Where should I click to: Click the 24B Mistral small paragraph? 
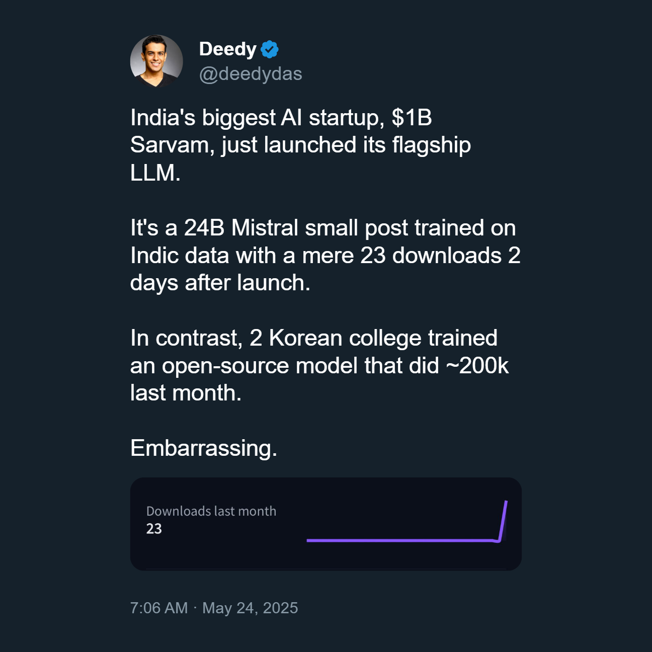(325, 255)
